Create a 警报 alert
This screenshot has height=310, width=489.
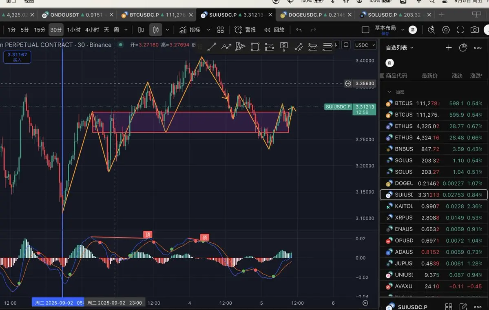click(x=245, y=30)
